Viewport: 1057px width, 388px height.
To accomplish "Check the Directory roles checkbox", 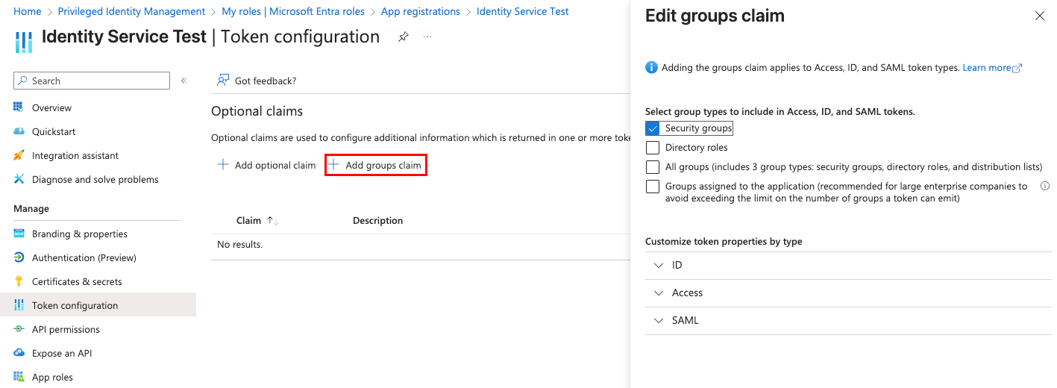I will coord(653,148).
